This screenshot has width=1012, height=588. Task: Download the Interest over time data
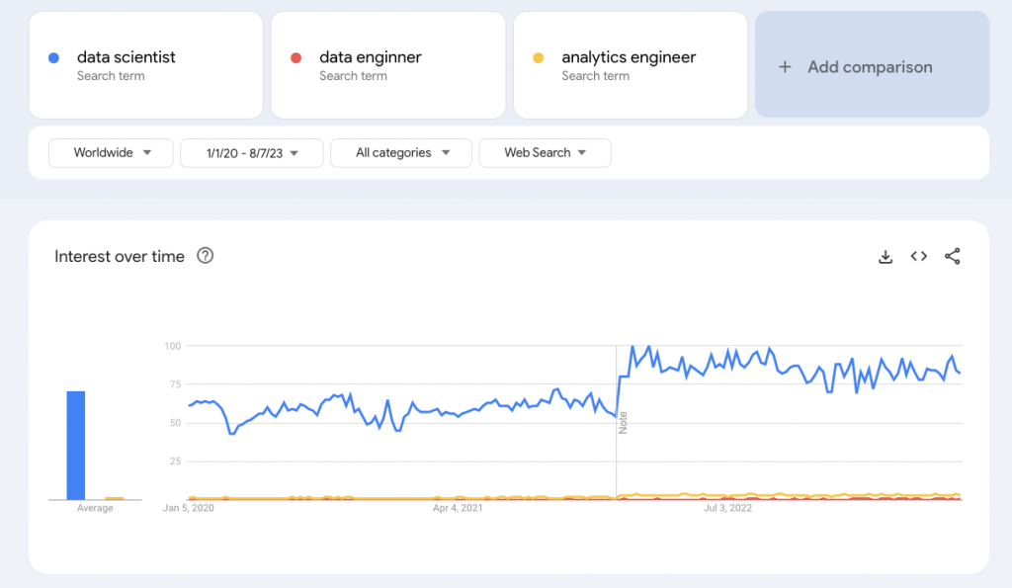(885, 257)
